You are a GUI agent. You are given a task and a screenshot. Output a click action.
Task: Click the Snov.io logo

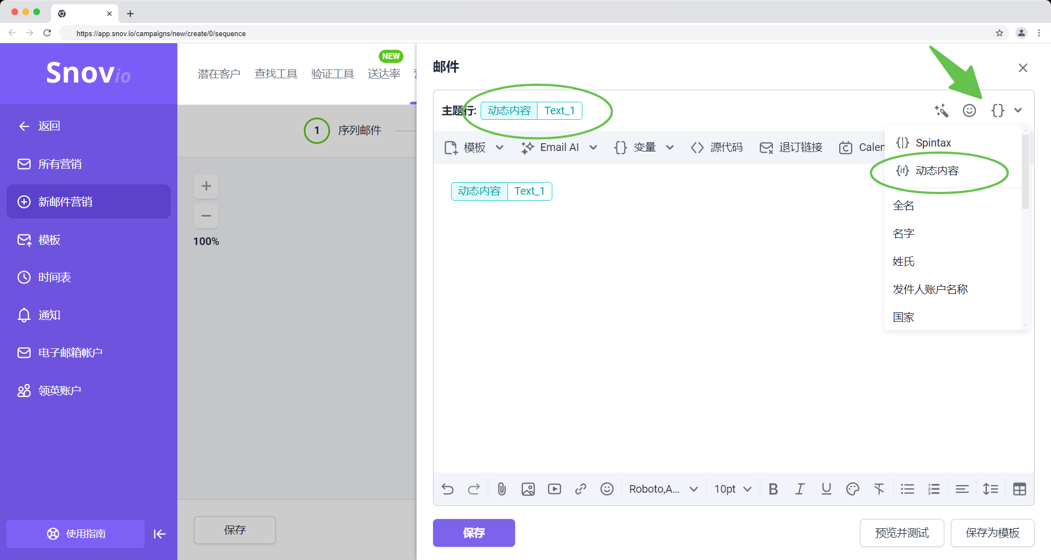click(x=89, y=73)
